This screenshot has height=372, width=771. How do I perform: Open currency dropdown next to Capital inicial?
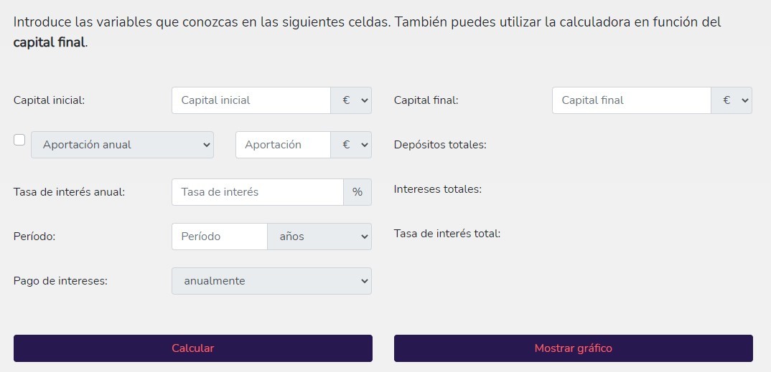(x=351, y=100)
